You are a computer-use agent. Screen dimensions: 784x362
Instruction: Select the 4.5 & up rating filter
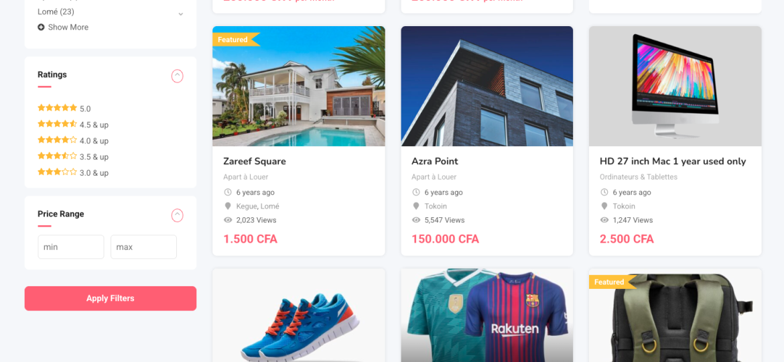pyautogui.click(x=73, y=125)
